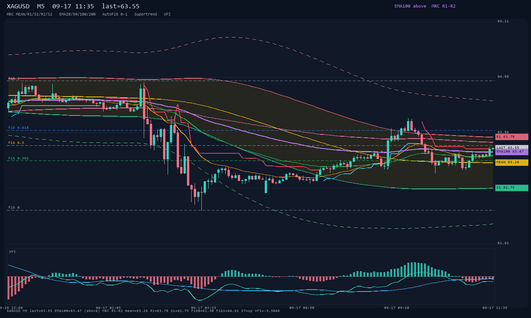The height and width of the screenshot is (318, 531).
Task: Select the 'Fib 0.382' level label
Action: [x=19, y=158]
